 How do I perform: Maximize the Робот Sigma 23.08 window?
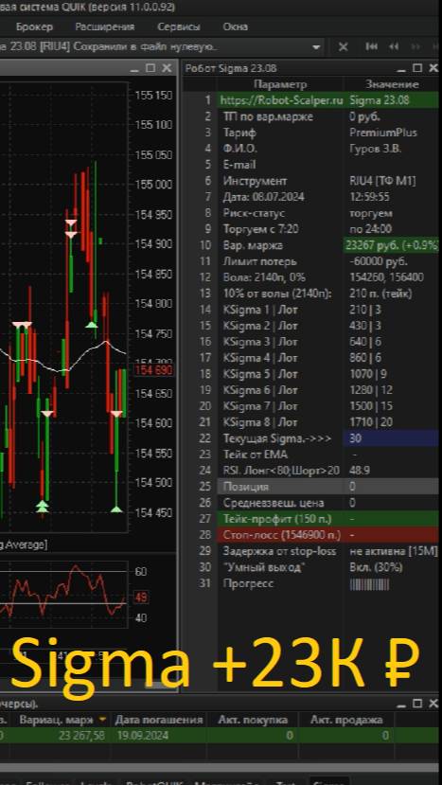[417, 68]
